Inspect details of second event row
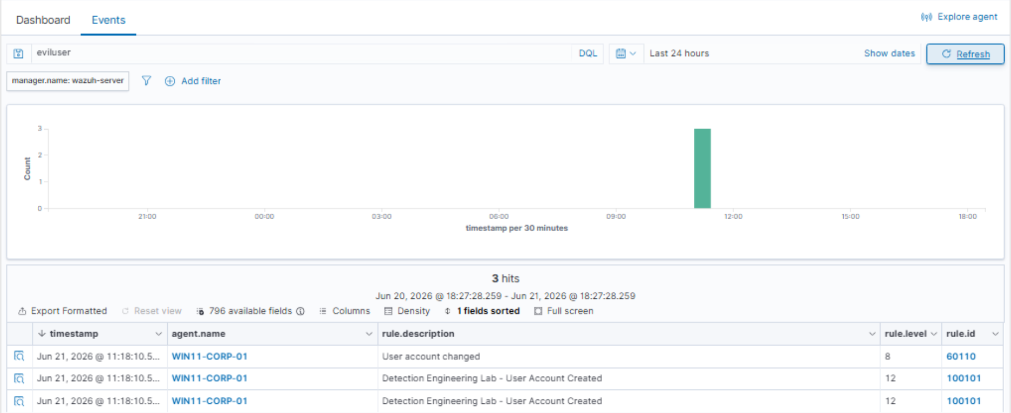1011x413 pixels. pyautogui.click(x=19, y=379)
